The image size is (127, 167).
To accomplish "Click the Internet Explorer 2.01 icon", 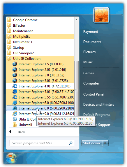I will point(15,70).
